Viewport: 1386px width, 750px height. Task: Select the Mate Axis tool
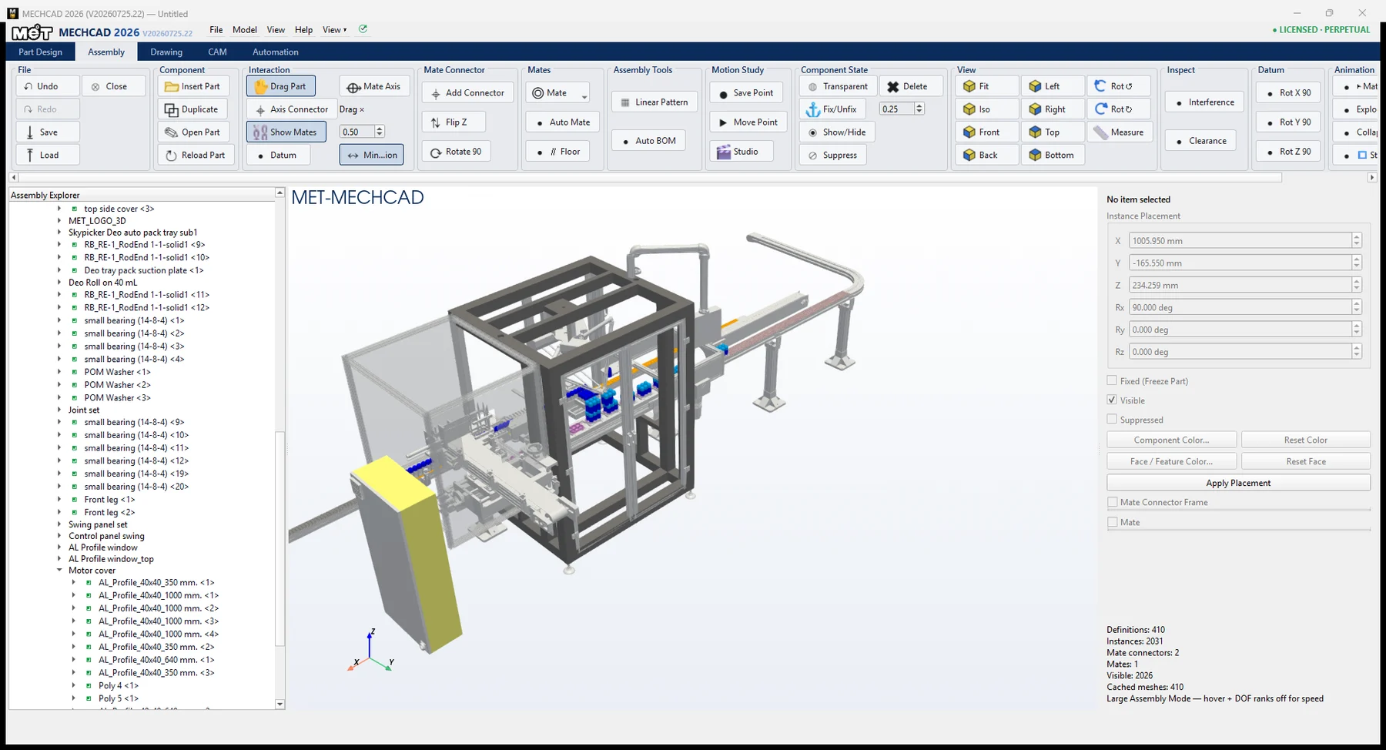[373, 86]
